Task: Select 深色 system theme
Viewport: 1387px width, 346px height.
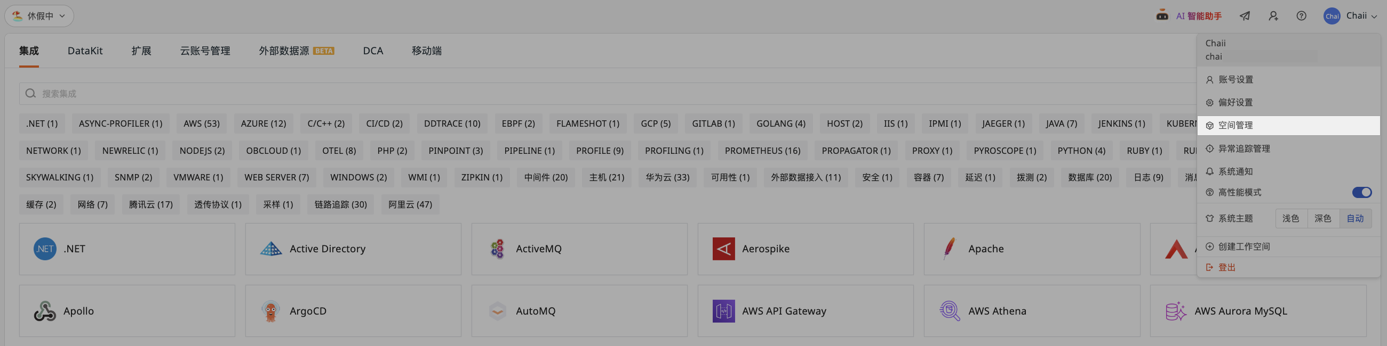Action: 1322,219
